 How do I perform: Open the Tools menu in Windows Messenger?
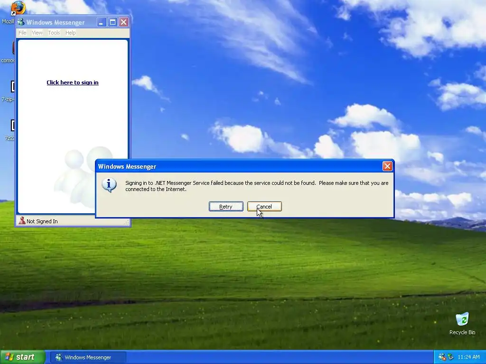(54, 33)
